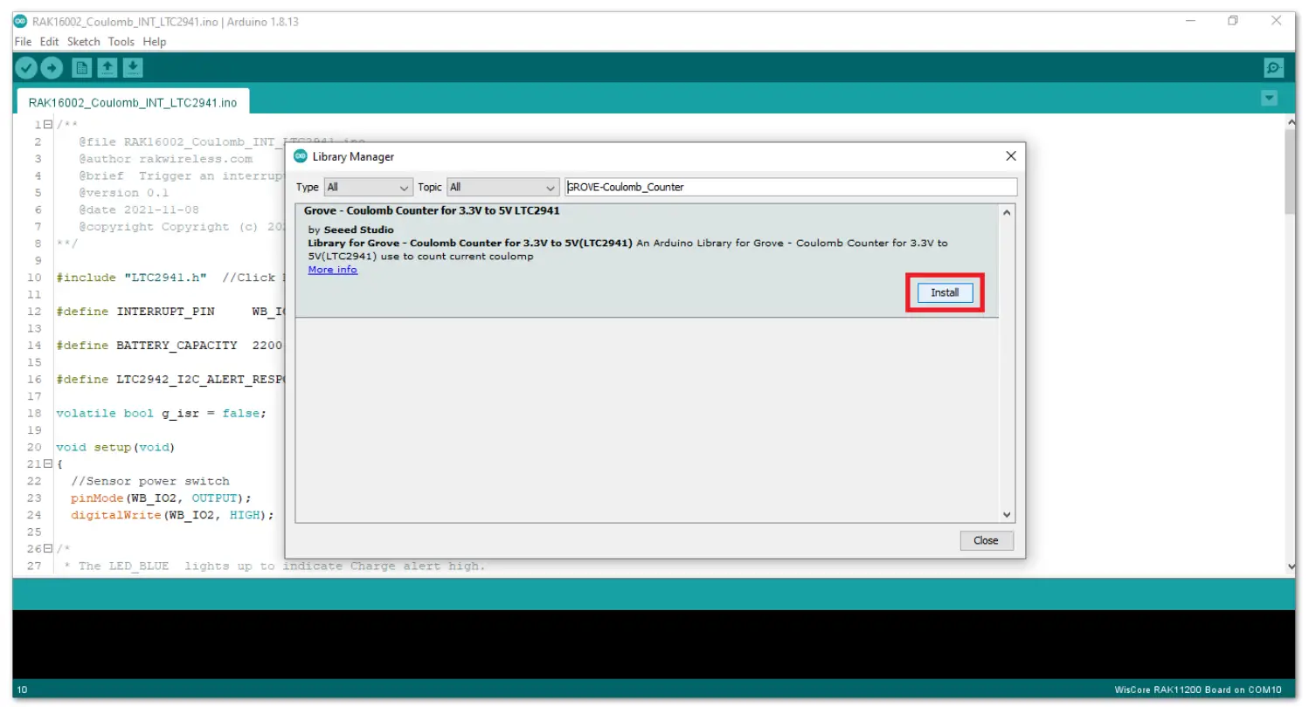This screenshot has width=1316, height=707.
Task: Click the '@date 2021-11-08' comment line
Action: pyautogui.click(x=139, y=209)
